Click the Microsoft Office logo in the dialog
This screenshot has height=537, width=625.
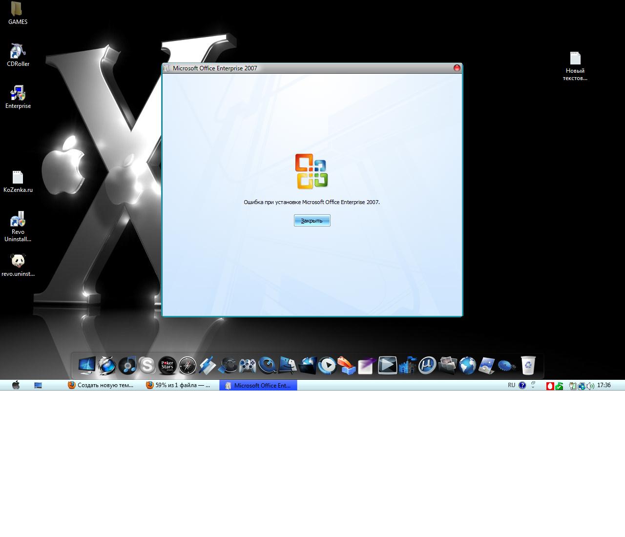[x=312, y=171]
